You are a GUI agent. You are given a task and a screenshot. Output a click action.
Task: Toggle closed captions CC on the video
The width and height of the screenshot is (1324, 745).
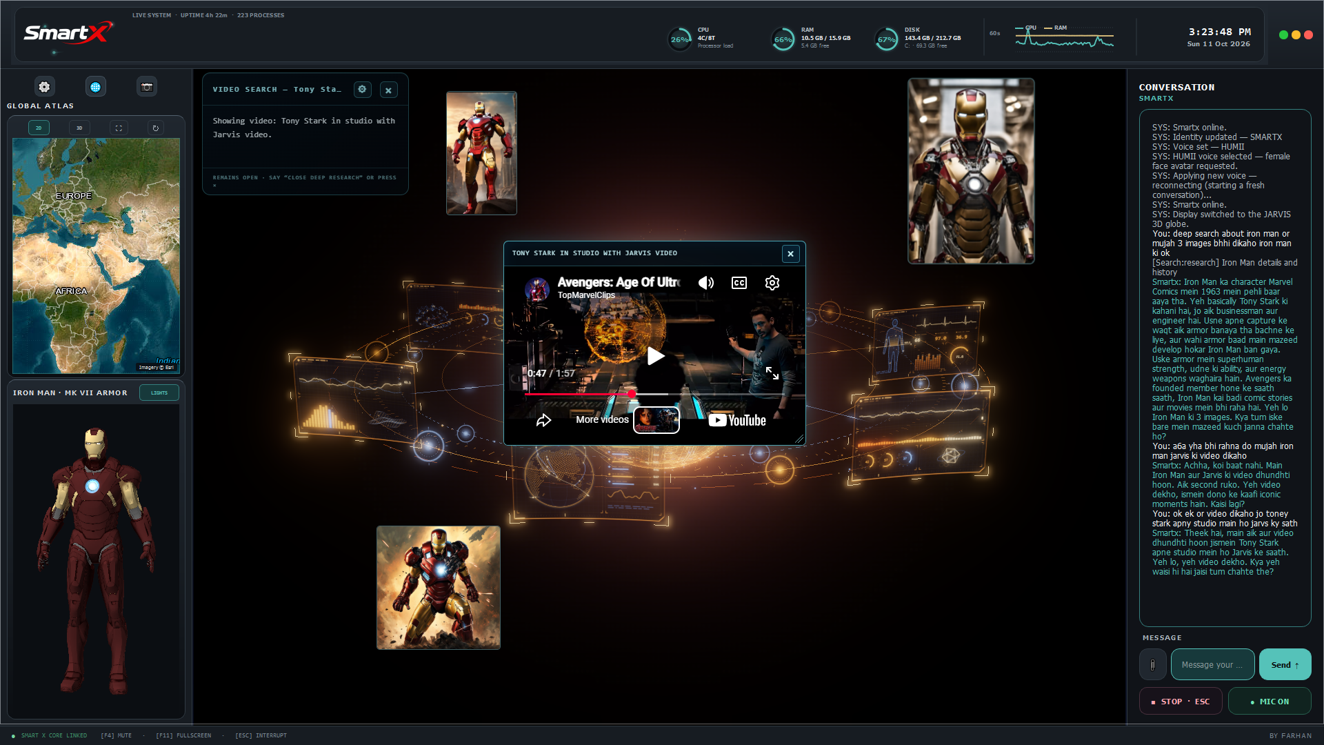coord(739,283)
